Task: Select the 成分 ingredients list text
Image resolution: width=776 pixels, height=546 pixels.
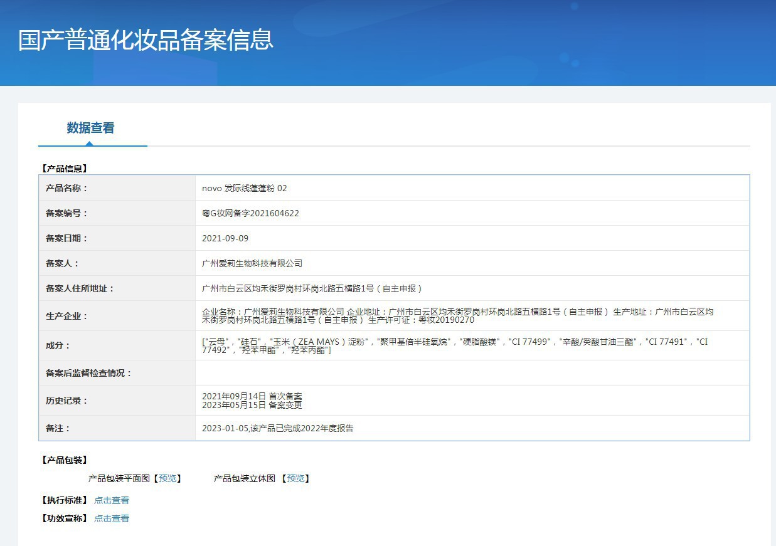Action: click(x=455, y=345)
